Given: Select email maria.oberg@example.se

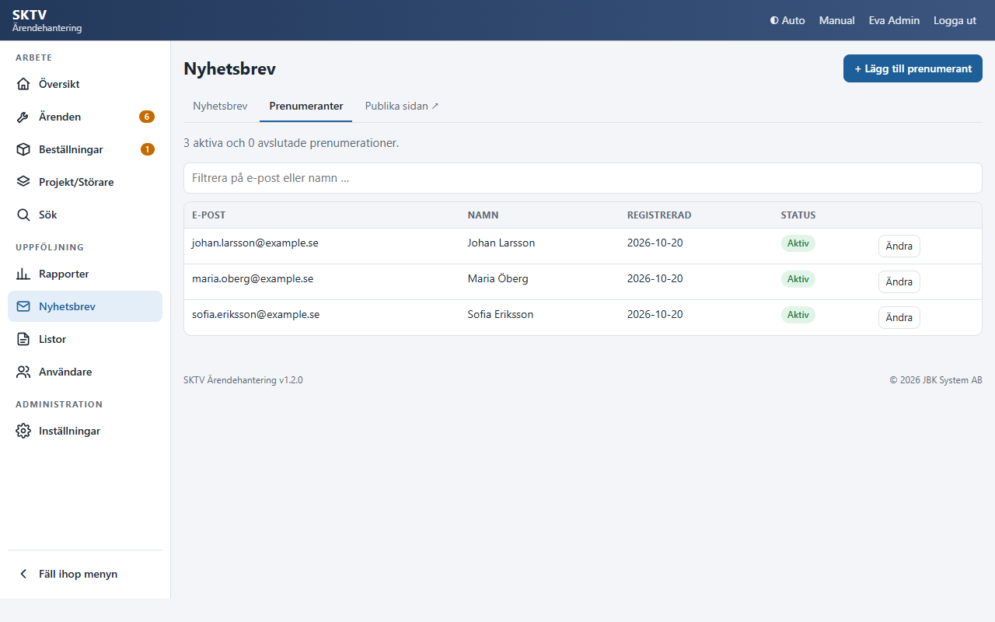Looking at the screenshot, I should pos(253,278).
